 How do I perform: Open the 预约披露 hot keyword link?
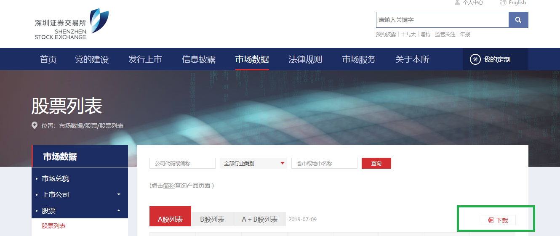coord(386,34)
